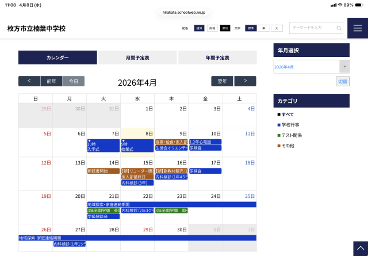The width and height of the screenshot is (368, 256).
Task: Click the search magnifier icon
Action: [339, 28]
